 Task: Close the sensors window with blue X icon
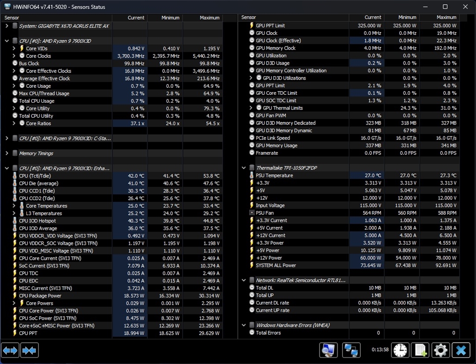click(461, 351)
